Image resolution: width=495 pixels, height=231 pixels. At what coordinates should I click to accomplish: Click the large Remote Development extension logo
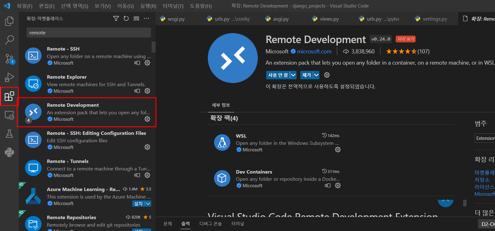tap(233, 58)
